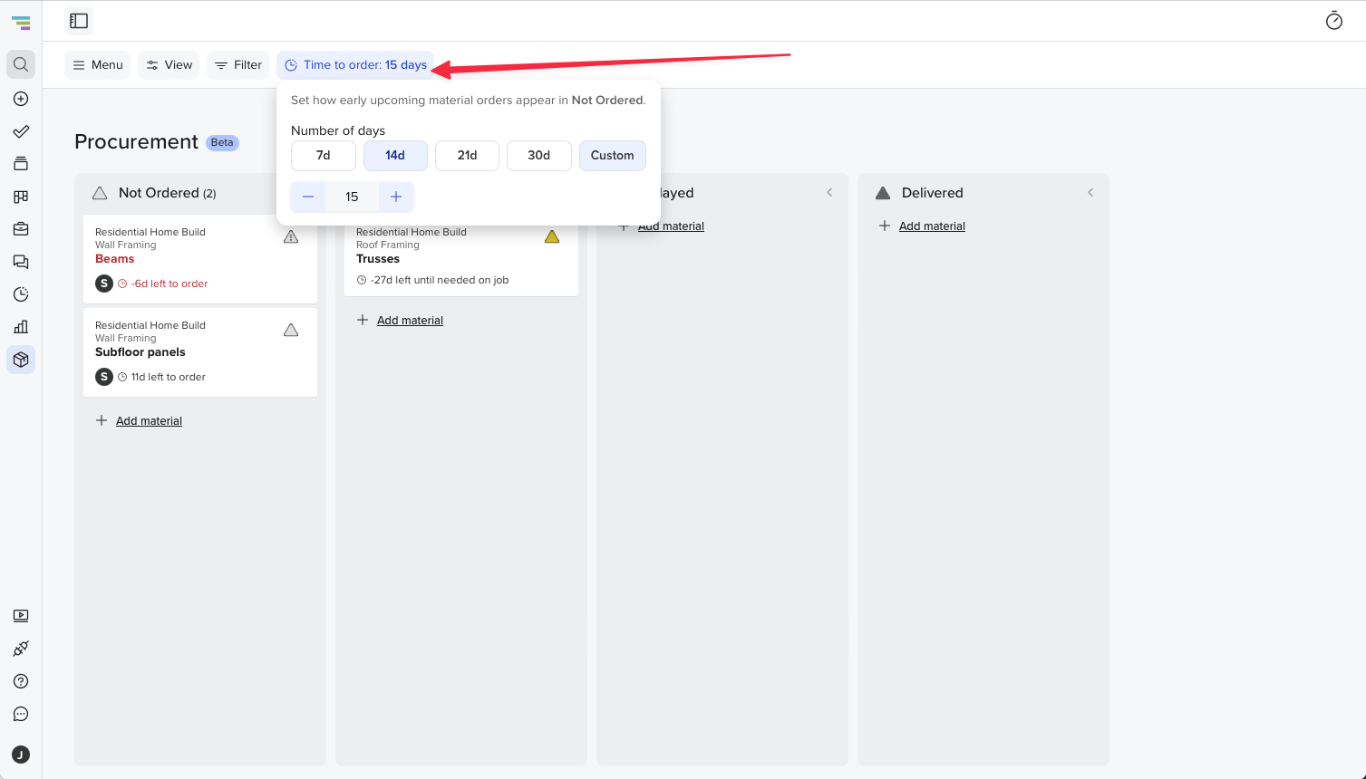Image resolution: width=1366 pixels, height=779 pixels.
Task: Click the '11d left to order' text
Action: (x=169, y=377)
